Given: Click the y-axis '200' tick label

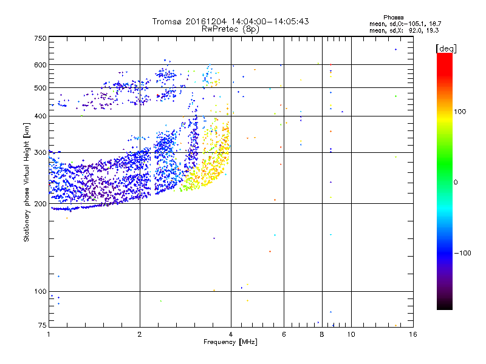Looking at the screenshot, I should click(x=40, y=204).
